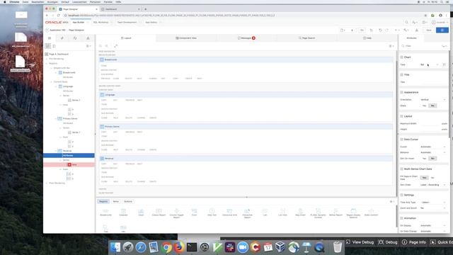Select Series 1 under Language

click(76, 100)
